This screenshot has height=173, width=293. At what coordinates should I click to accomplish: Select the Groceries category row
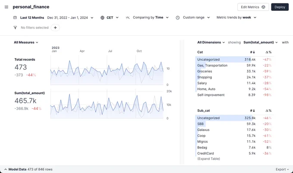click(x=234, y=72)
